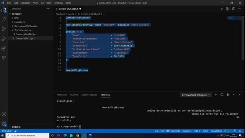Viewport: 245px width, 138px height.
Task: Split the terminal panel
Action: click(x=222, y=95)
